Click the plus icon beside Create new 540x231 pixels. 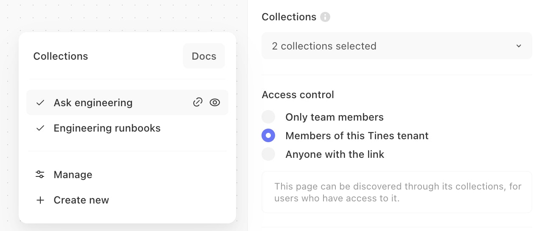[40, 200]
